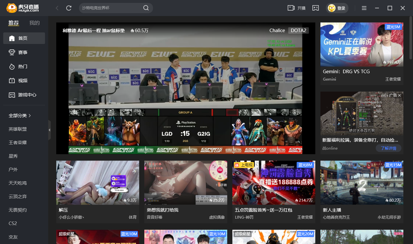
Task: Click the flame icon beside 热门
Action: [12, 66]
